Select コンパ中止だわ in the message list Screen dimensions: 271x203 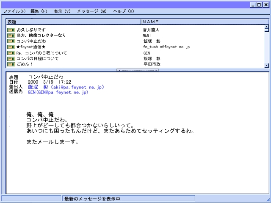pos(31,41)
